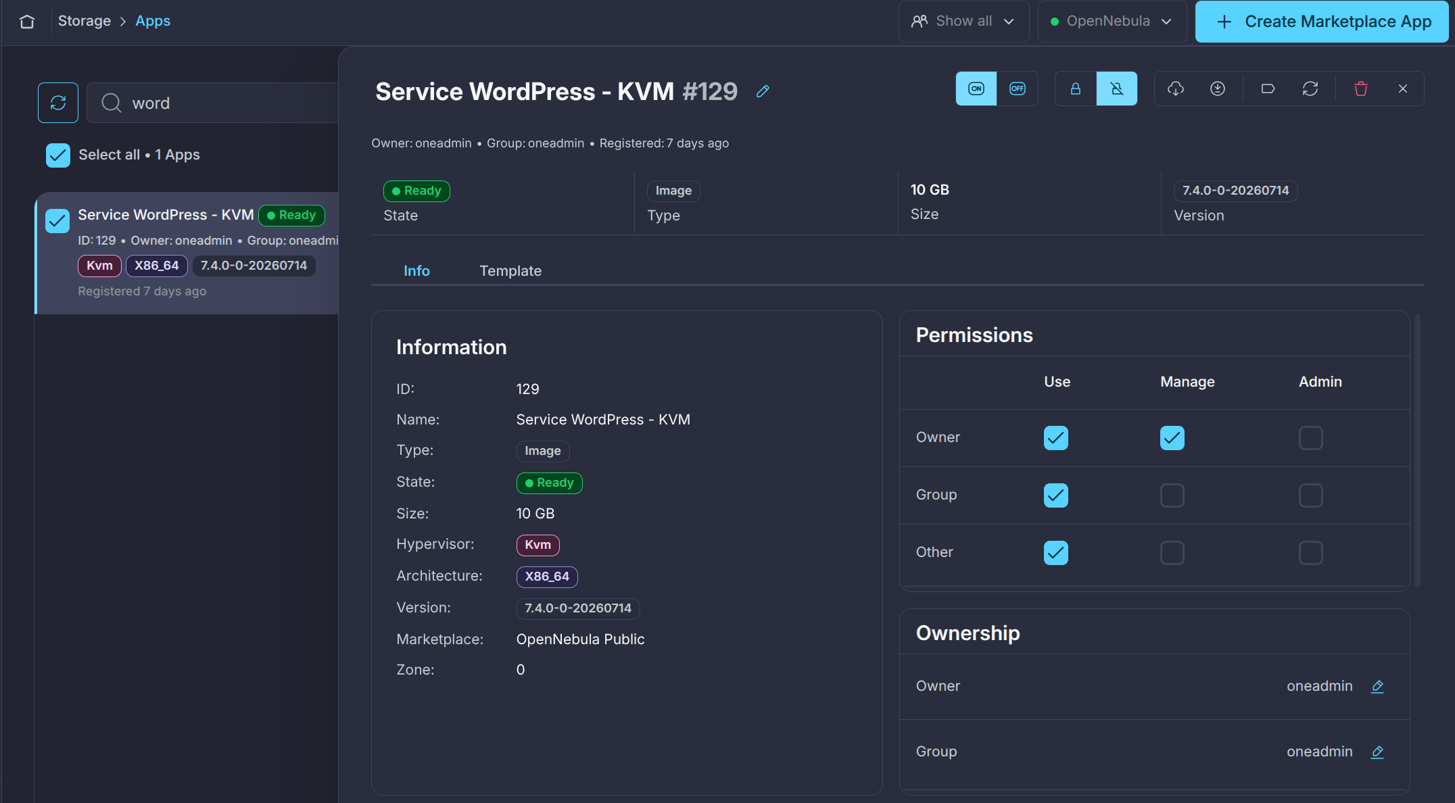The width and height of the screenshot is (1455, 803).
Task: Click the Kvm Hypervisor badge in Information
Action: (x=538, y=545)
